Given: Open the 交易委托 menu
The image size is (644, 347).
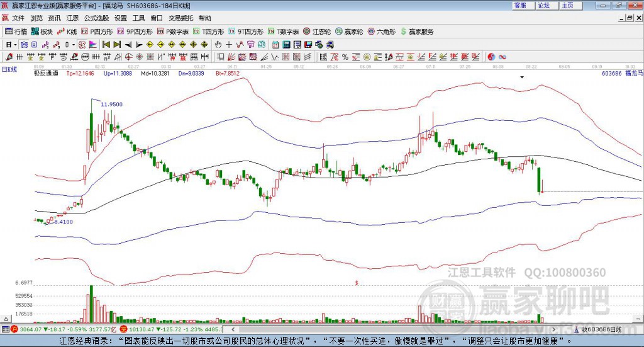Looking at the screenshot, I should coord(180,18).
